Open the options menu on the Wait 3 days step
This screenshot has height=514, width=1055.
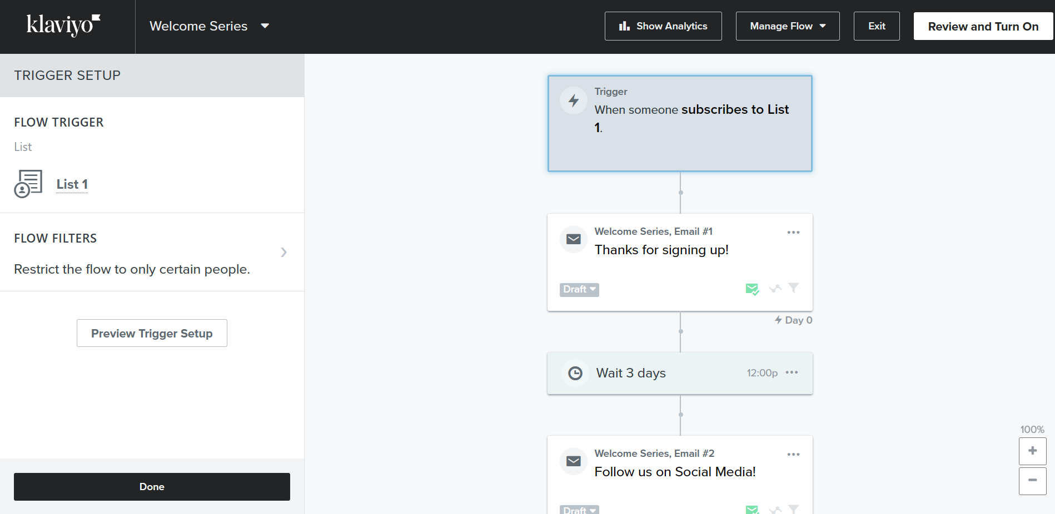click(792, 372)
